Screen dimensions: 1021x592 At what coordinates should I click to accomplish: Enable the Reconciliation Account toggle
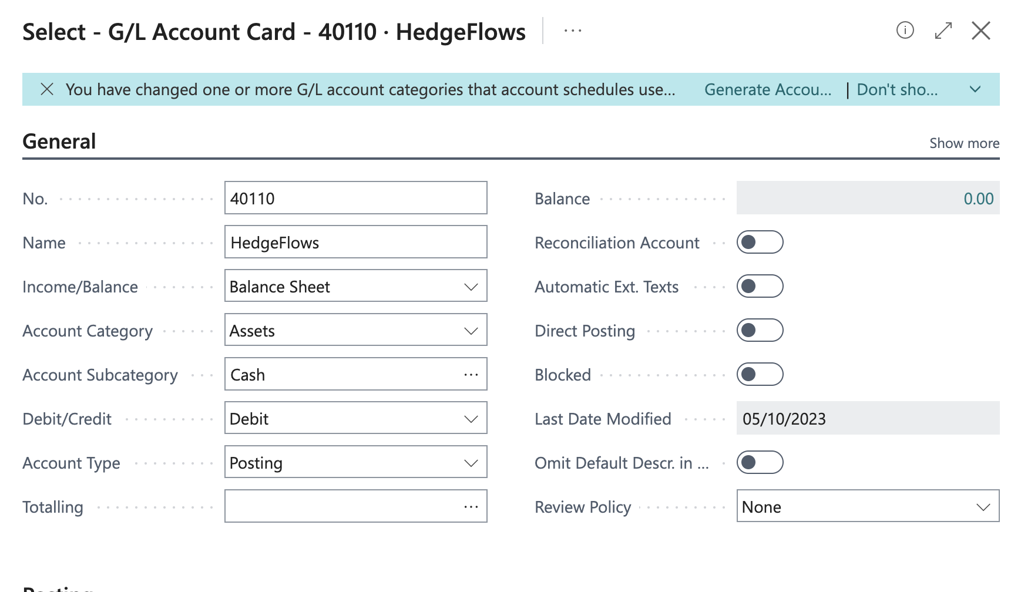(x=760, y=242)
